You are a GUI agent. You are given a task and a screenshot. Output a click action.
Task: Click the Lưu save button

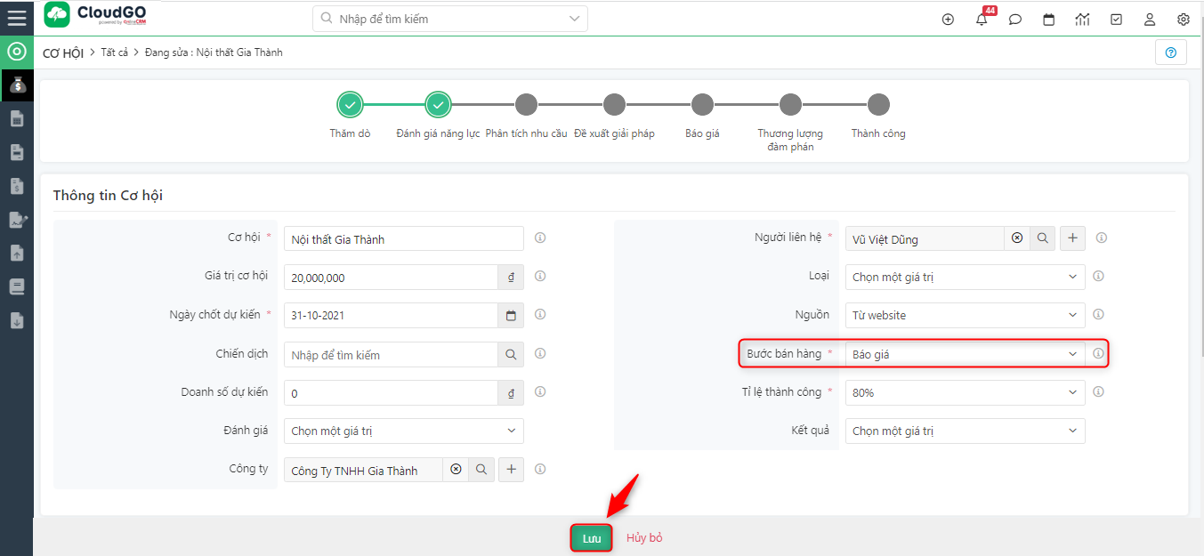click(592, 538)
